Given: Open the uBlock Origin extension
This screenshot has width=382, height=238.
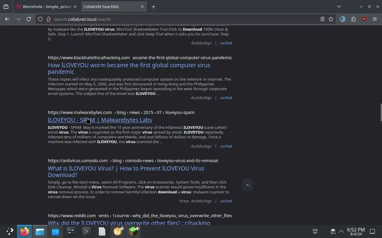Looking at the screenshot, I should coord(364,19).
